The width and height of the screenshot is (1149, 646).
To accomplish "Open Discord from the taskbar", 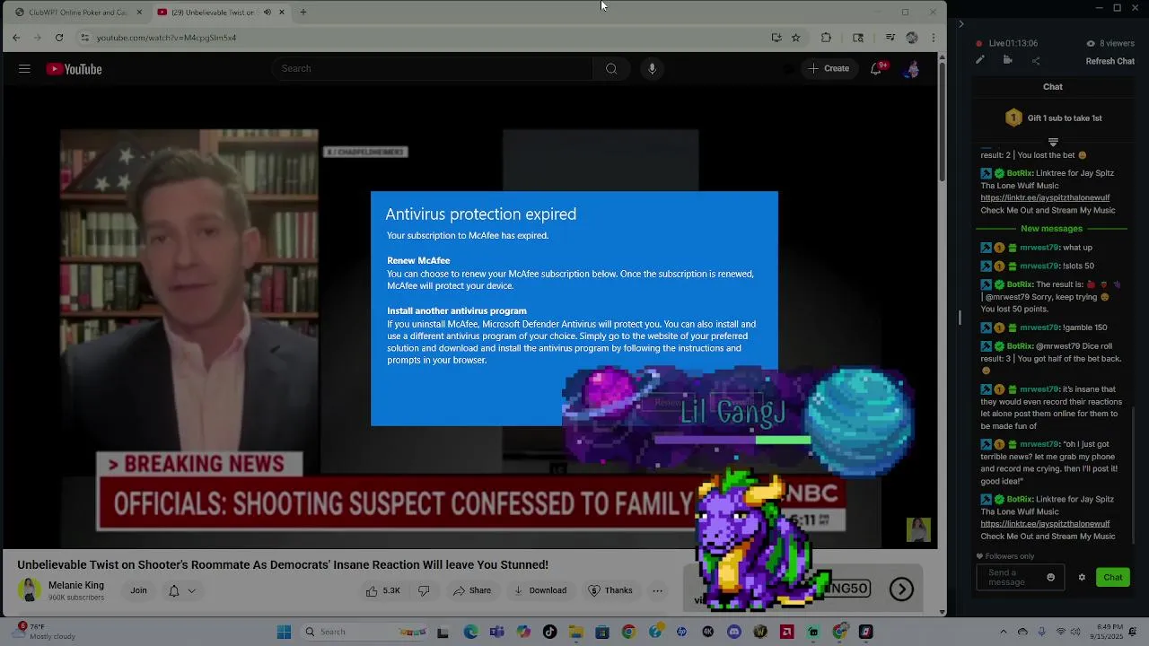I will [x=734, y=632].
